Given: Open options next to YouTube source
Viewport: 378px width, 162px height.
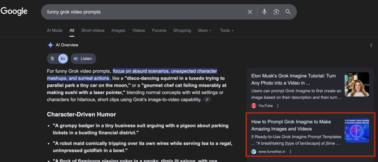Looking at the screenshot, I should point(278,106).
